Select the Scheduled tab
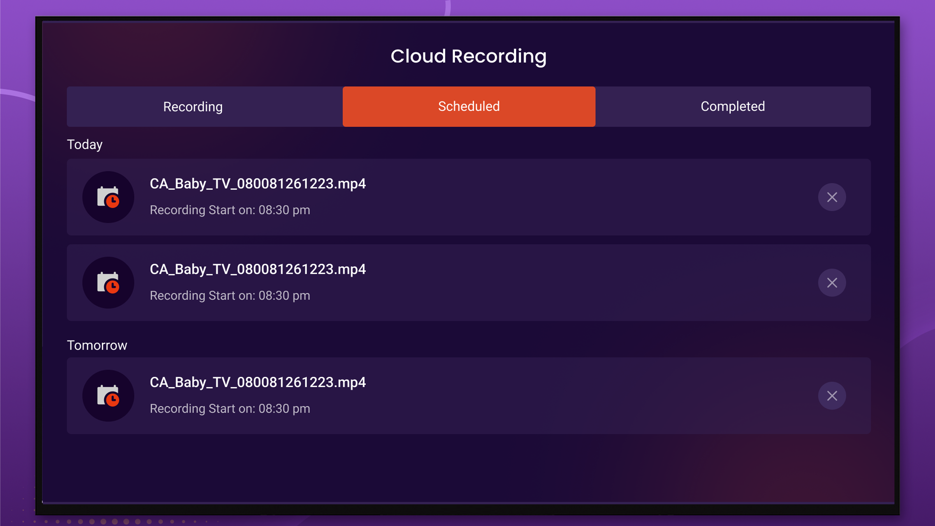The image size is (935, 526). [469, 107]
